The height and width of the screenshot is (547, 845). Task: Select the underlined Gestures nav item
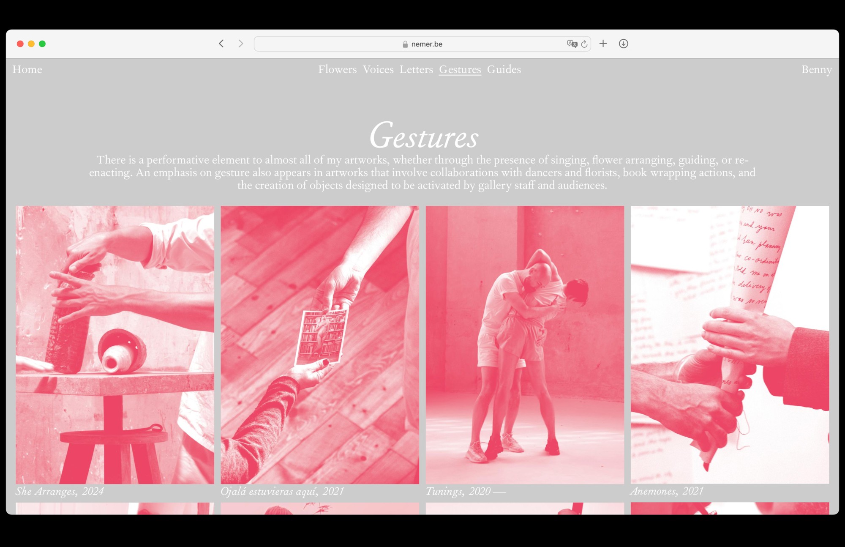[460, 69]
